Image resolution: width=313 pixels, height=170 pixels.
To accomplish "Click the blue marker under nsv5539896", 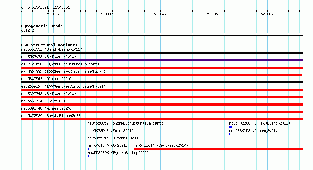I will 88,156.
